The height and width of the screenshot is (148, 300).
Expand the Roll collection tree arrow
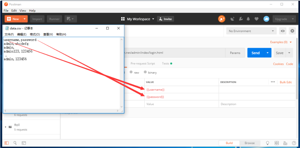coord(5,127)
